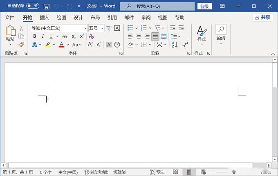Screen dimensions: 278x176
Task: Switch to Read Mode view
Action: 175,172
